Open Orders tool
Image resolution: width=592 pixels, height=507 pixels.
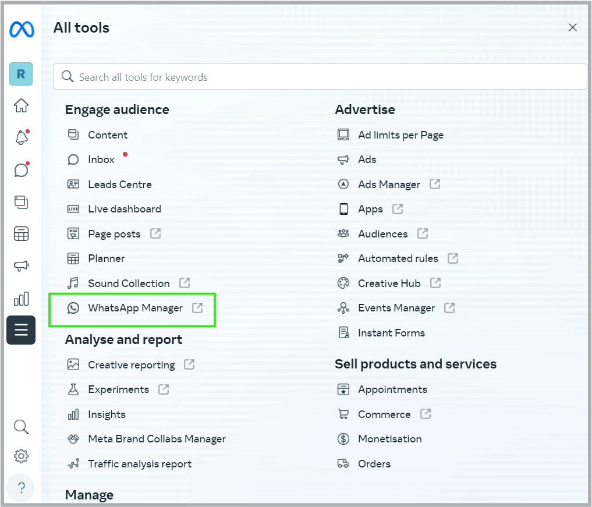click(374, 463)
